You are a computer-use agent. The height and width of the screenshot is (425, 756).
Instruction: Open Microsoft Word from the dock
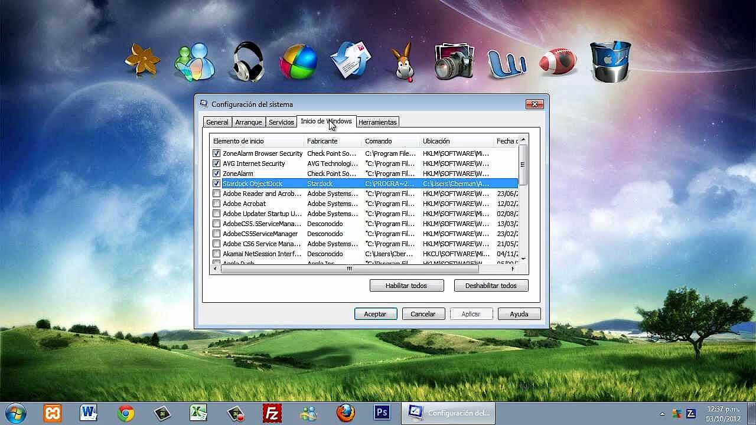pyautogui.click(x=89, y=413)
